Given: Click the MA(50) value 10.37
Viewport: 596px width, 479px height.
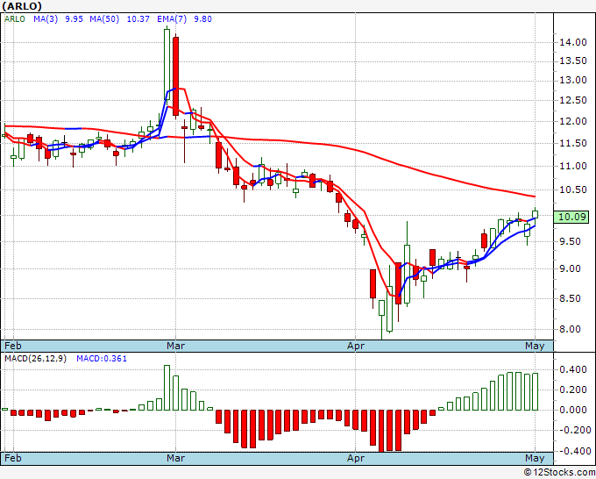Looking at the screenshot, I should 138,19.
